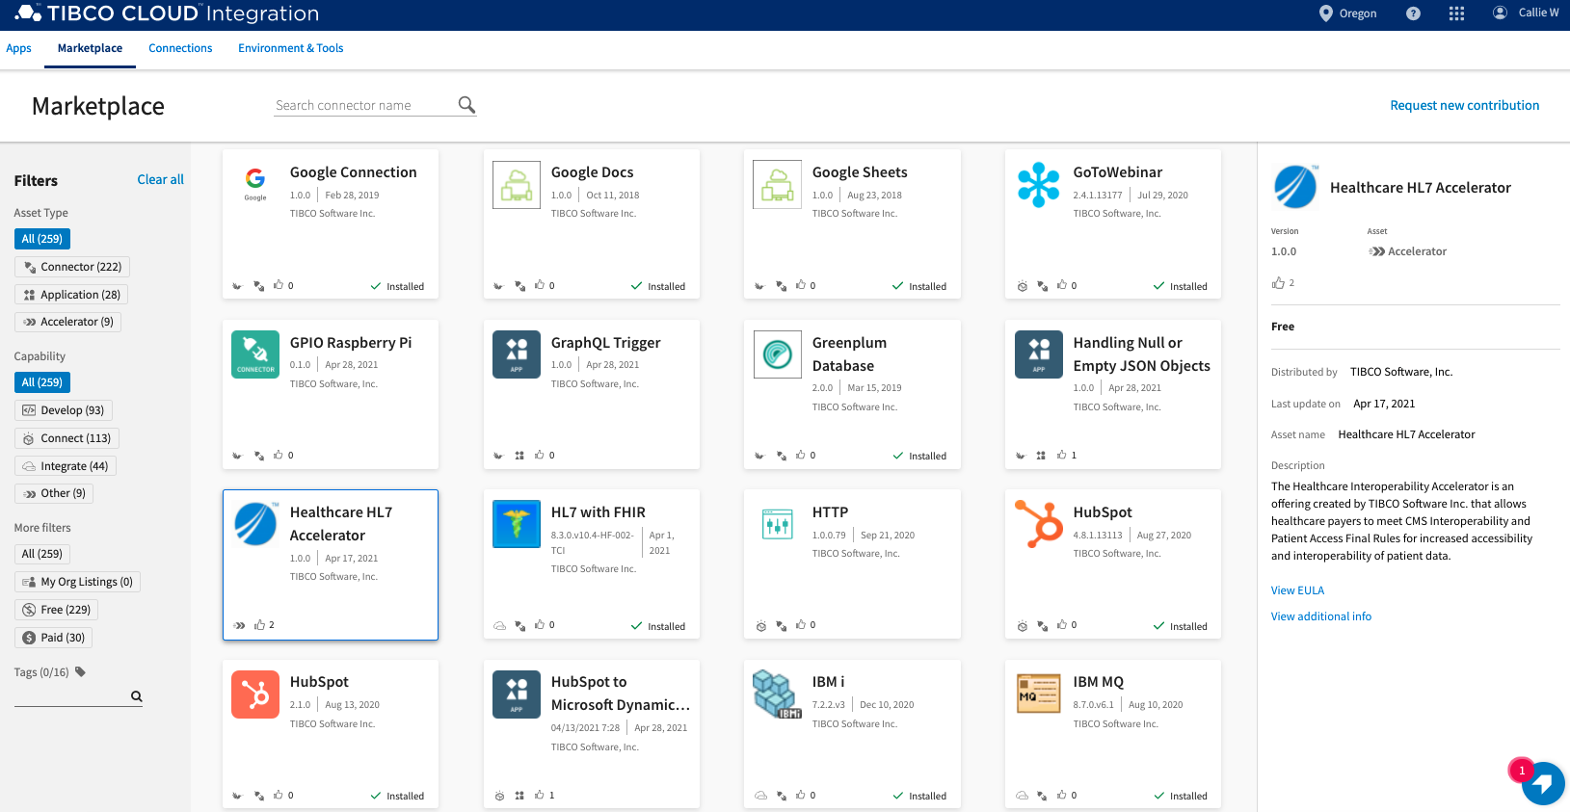Open the View EULA link

[1297, 590]
